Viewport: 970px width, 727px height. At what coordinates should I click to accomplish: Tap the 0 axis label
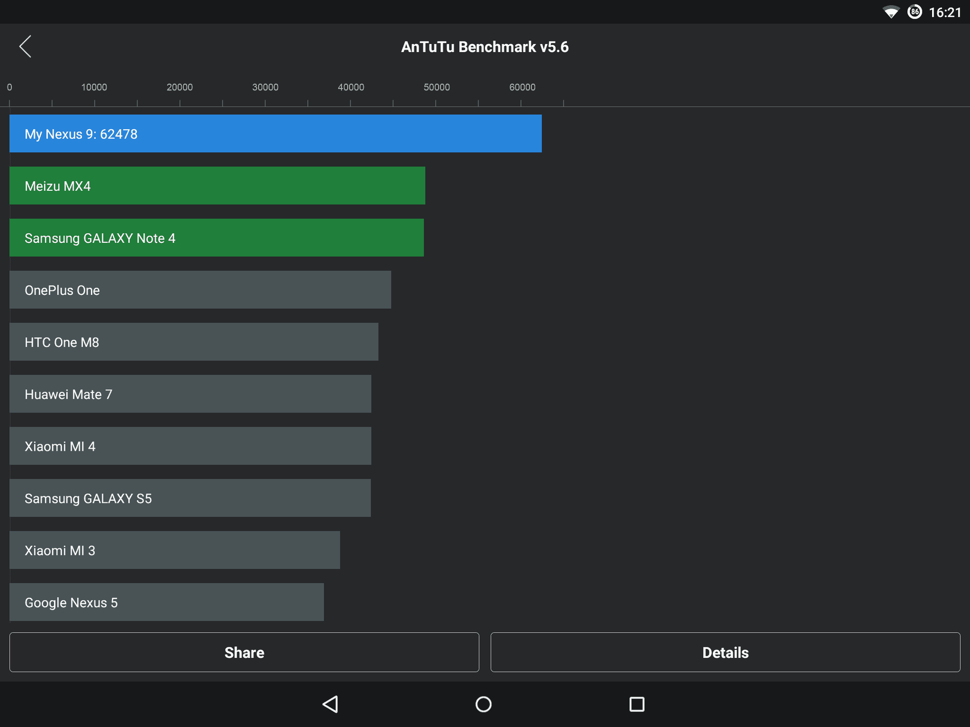click(x=10, y=87)
